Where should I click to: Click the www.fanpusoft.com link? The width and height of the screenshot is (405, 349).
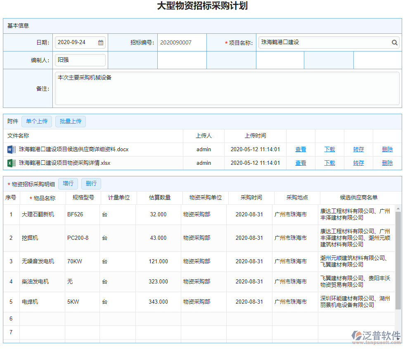(x=376, y=341)
